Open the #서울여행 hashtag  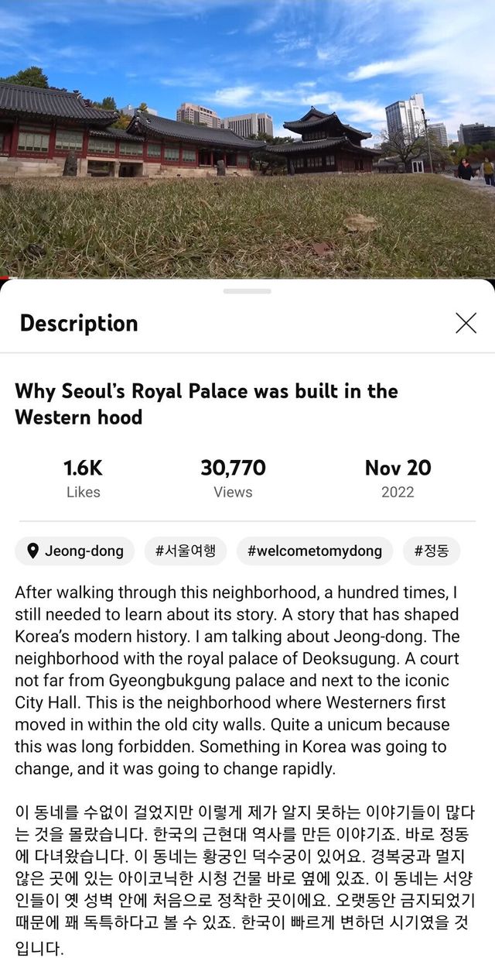[186, 551]
